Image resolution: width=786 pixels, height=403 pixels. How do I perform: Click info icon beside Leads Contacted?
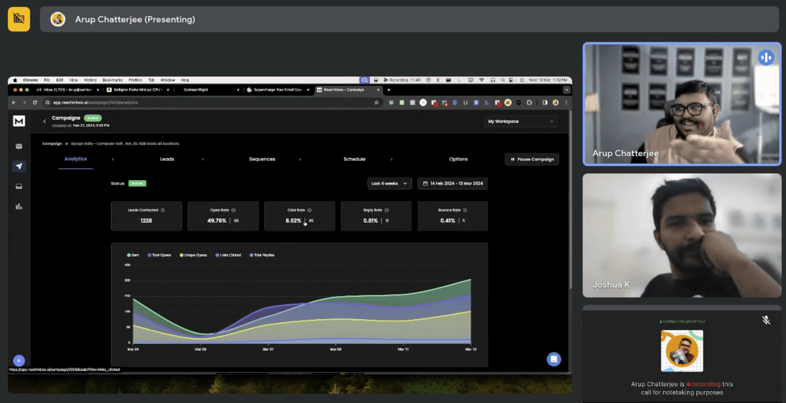pos(163,210)
